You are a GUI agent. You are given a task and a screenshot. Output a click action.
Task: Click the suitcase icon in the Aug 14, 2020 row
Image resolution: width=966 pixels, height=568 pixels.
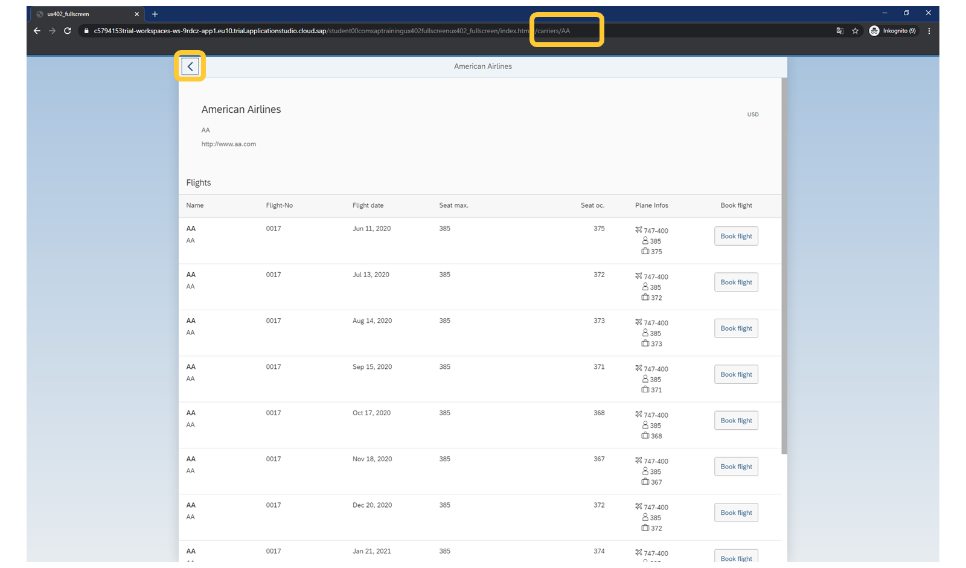coord(645,343)
